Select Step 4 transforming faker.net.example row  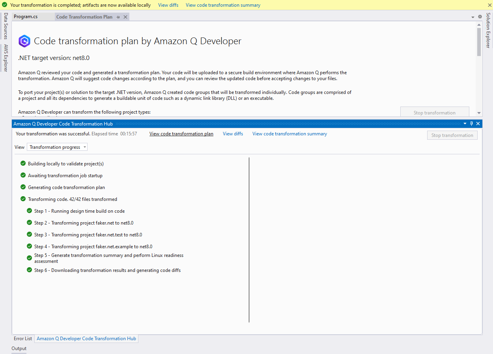93,247
